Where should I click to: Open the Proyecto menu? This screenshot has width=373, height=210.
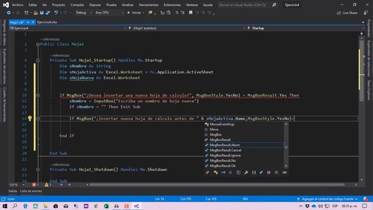click(x=58, y=5)
